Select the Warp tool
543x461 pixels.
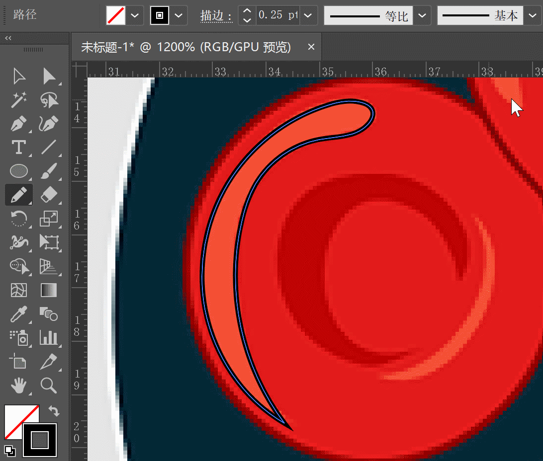coord(19,242)
